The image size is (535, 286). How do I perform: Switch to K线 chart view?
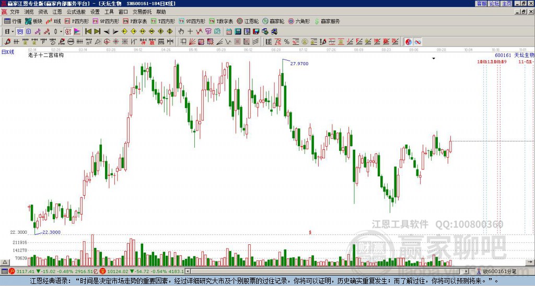53,21
